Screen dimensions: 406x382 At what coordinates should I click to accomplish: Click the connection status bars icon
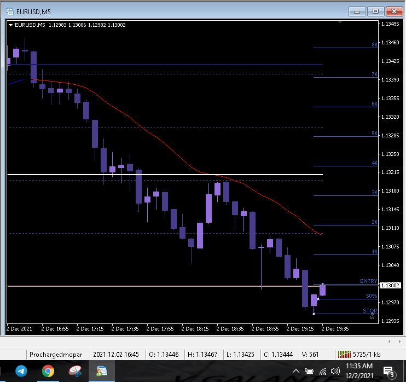click(344, 354)
